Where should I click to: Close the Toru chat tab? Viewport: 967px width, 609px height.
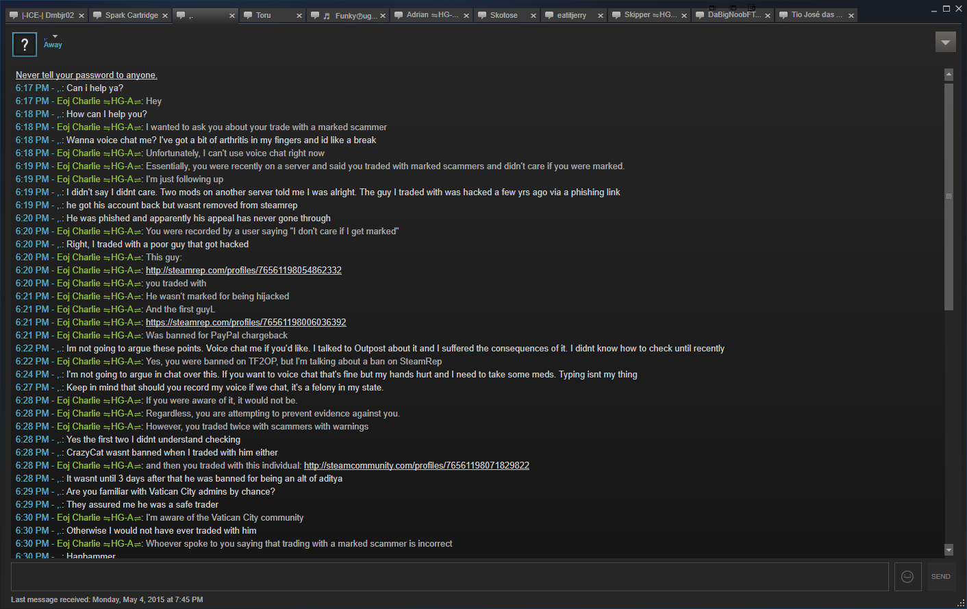point(299,16)
